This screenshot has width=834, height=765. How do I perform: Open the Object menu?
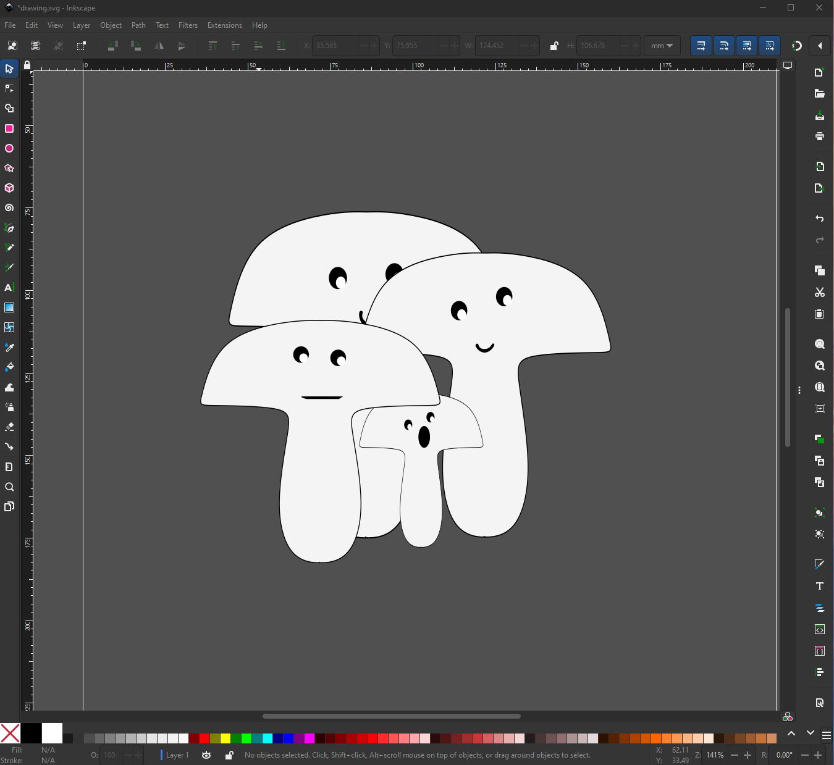(111, 25)
